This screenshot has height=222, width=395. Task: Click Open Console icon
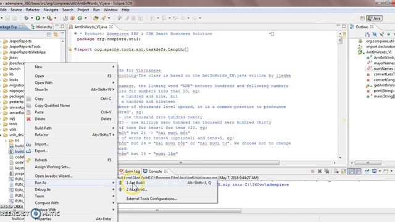(386, 171)
